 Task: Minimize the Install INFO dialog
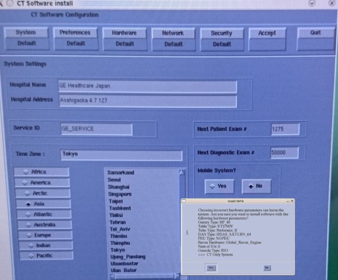tap(288, 200)
